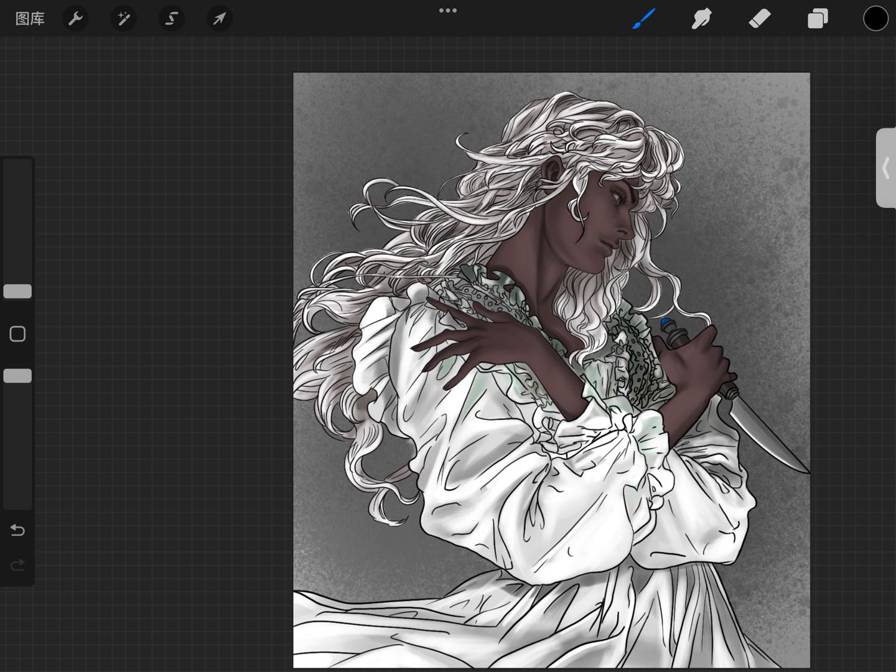
Task: Open the Adjustments magic wand menu
Action: point(123,19)
